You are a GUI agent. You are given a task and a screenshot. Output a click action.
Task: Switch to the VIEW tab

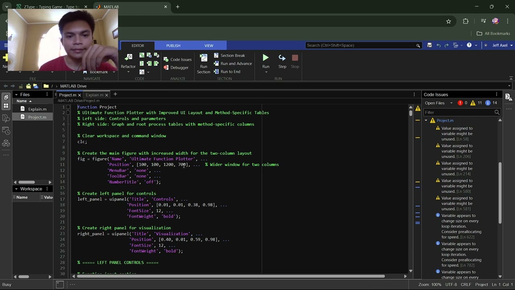click(x=209, y=46)
